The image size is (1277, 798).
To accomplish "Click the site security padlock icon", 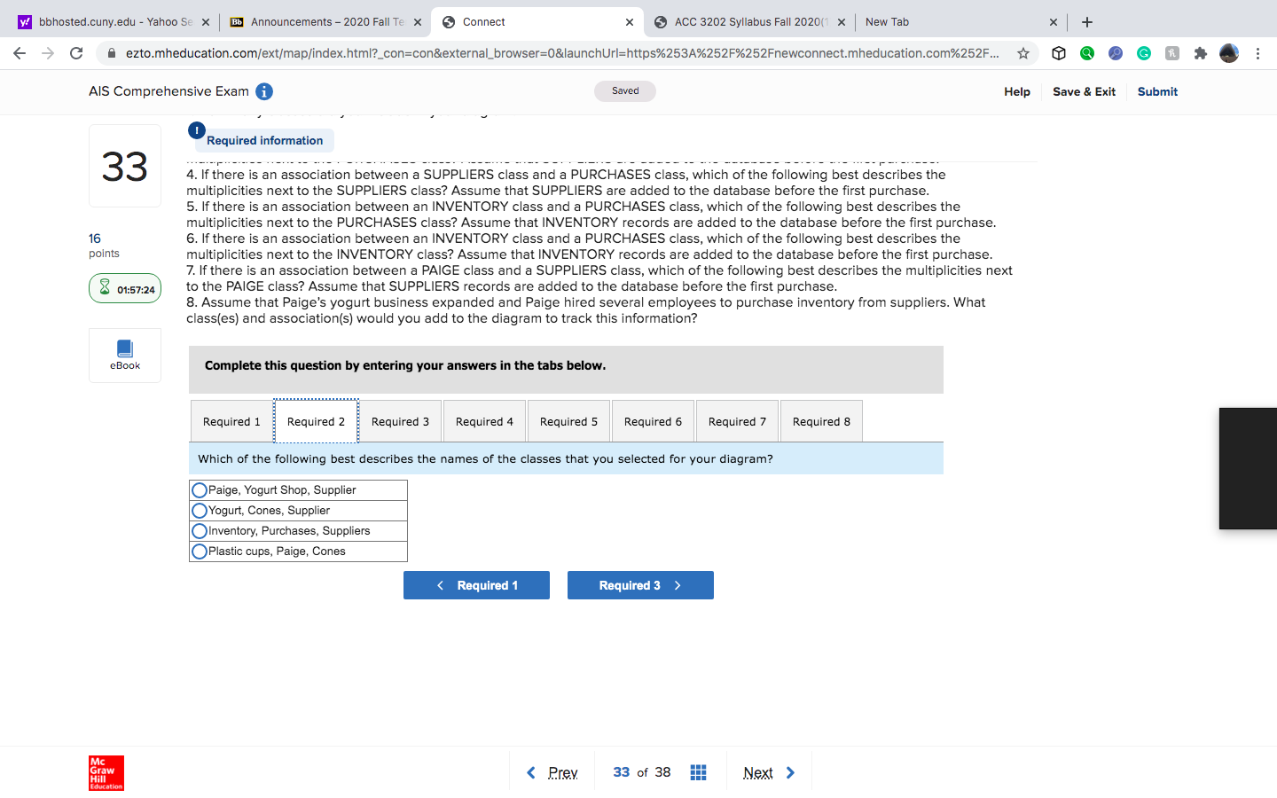I will pyautogui.click(x=112, y=53).
